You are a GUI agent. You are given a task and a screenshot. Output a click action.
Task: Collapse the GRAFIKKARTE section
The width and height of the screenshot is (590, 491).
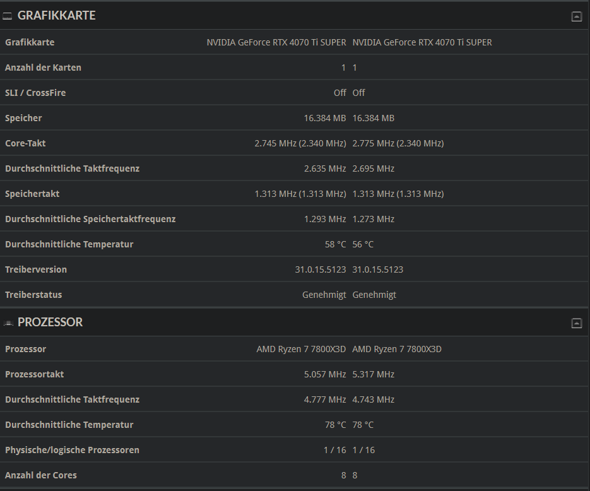577,16
